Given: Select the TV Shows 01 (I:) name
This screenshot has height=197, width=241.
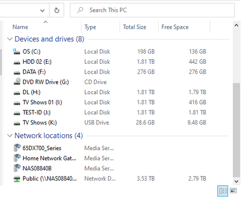Looking at the screenshot, I should click(42, 102).
